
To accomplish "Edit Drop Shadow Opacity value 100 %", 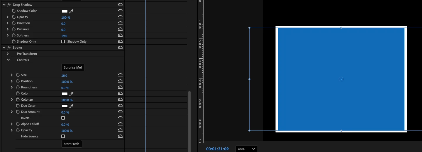I will click(66, 18).
